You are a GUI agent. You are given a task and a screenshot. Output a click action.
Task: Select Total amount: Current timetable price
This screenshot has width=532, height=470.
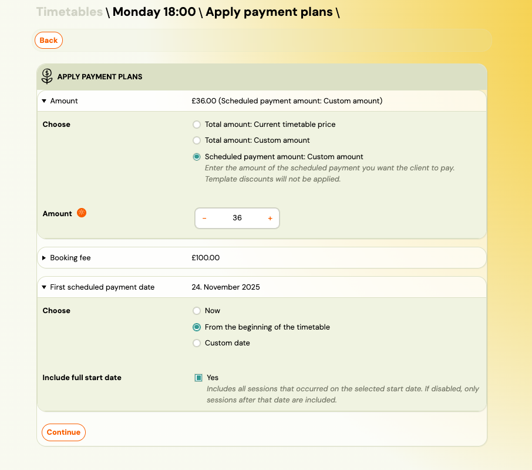click(x=197, y=125)
